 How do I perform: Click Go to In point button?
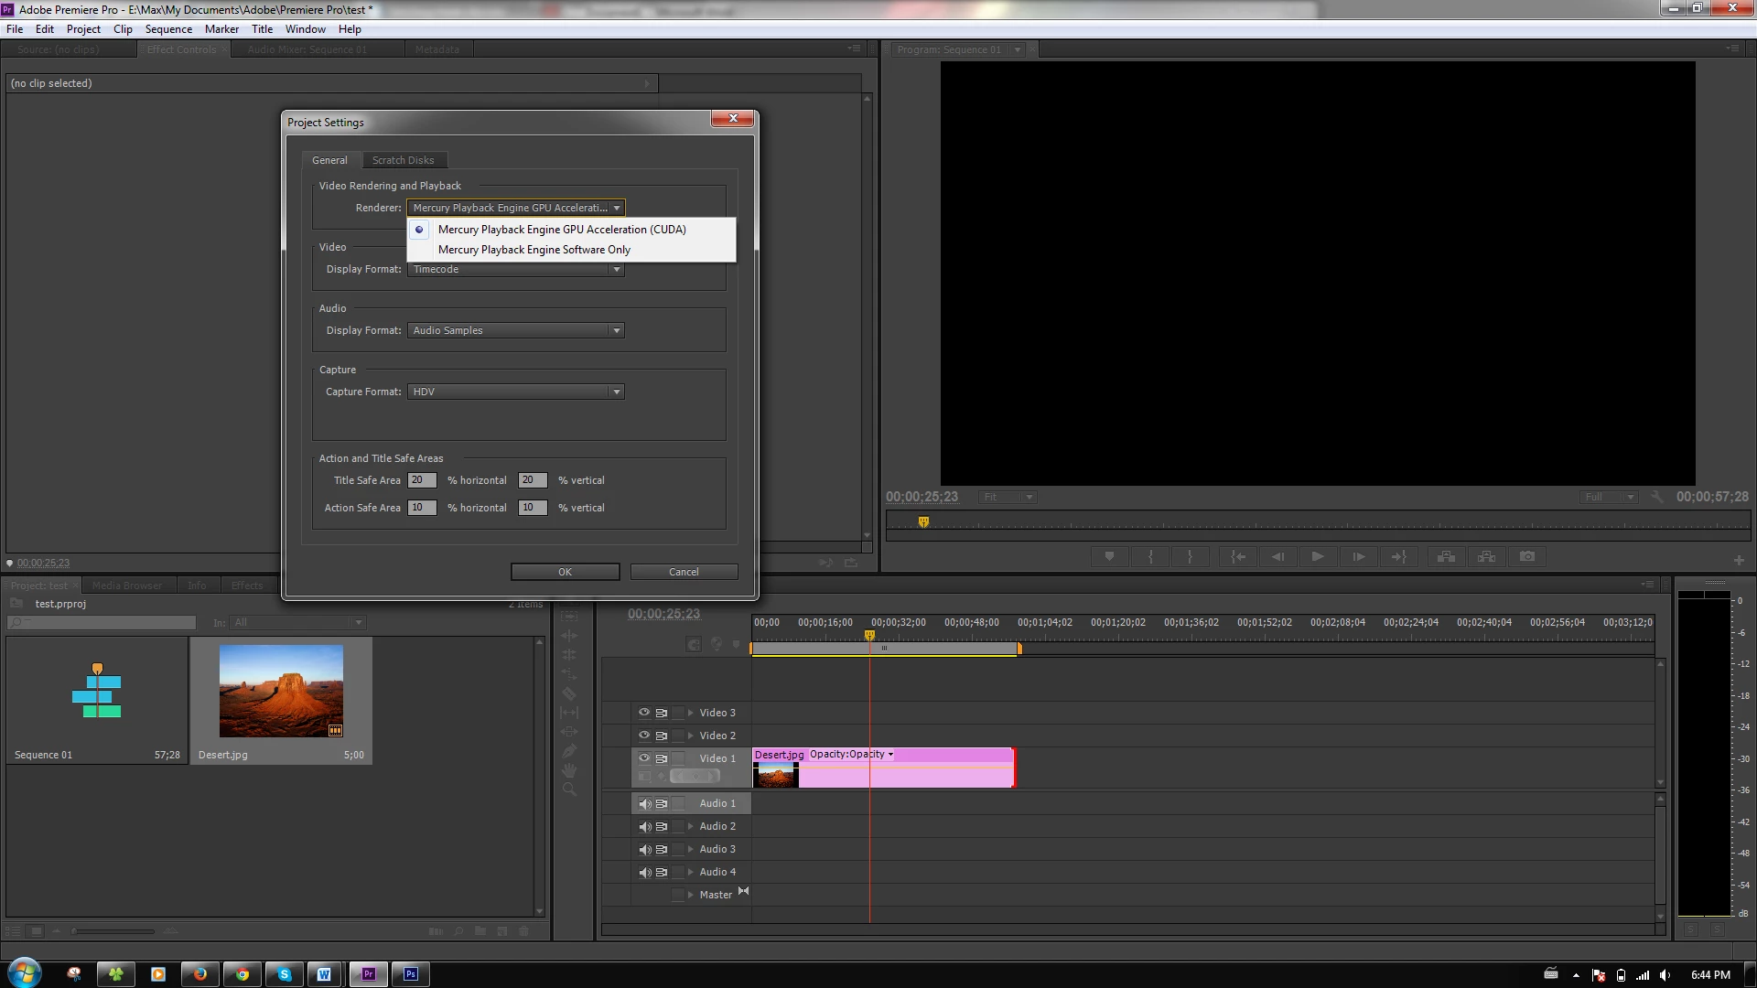click(1238, 556)
